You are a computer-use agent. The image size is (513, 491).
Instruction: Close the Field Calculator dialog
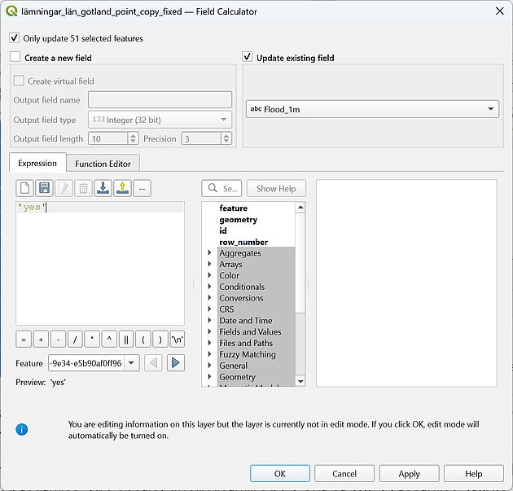[x=500, y=11]
